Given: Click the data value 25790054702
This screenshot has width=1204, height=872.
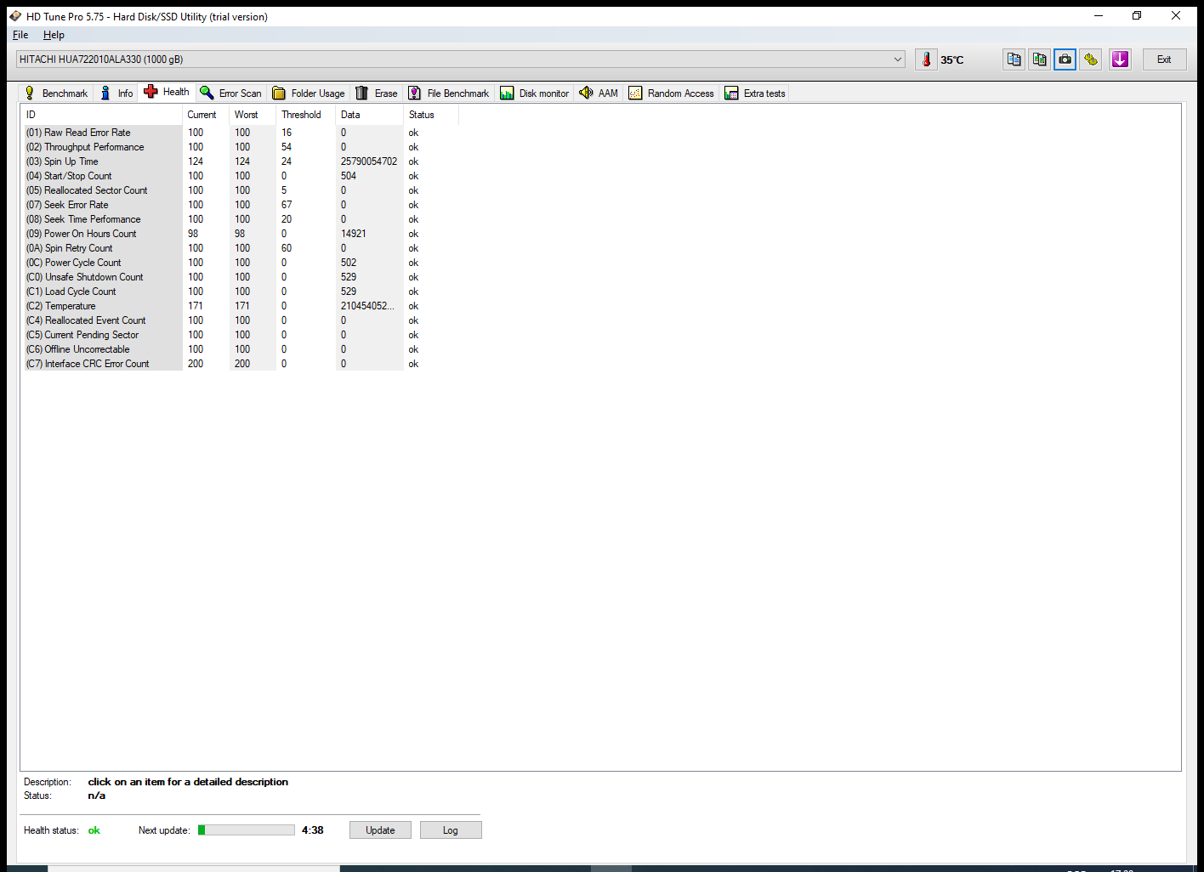Looking at the screenshot, I should pos(369,161).
